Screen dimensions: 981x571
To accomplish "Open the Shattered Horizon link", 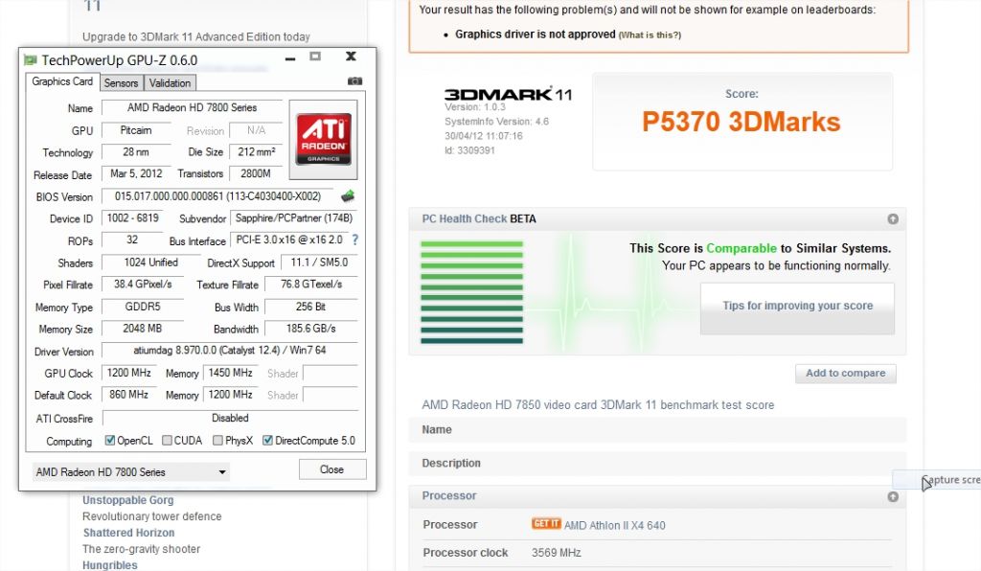I will [129, 533].
